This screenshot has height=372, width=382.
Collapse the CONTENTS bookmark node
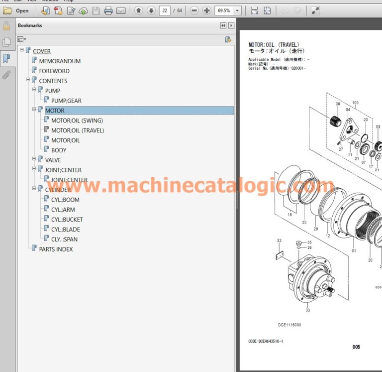pyautogui.click(x=28, y=80)
